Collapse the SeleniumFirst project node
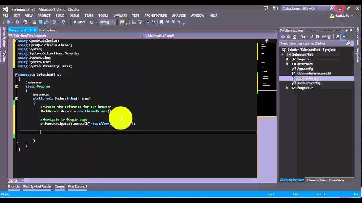 click(x=283, y=54)
